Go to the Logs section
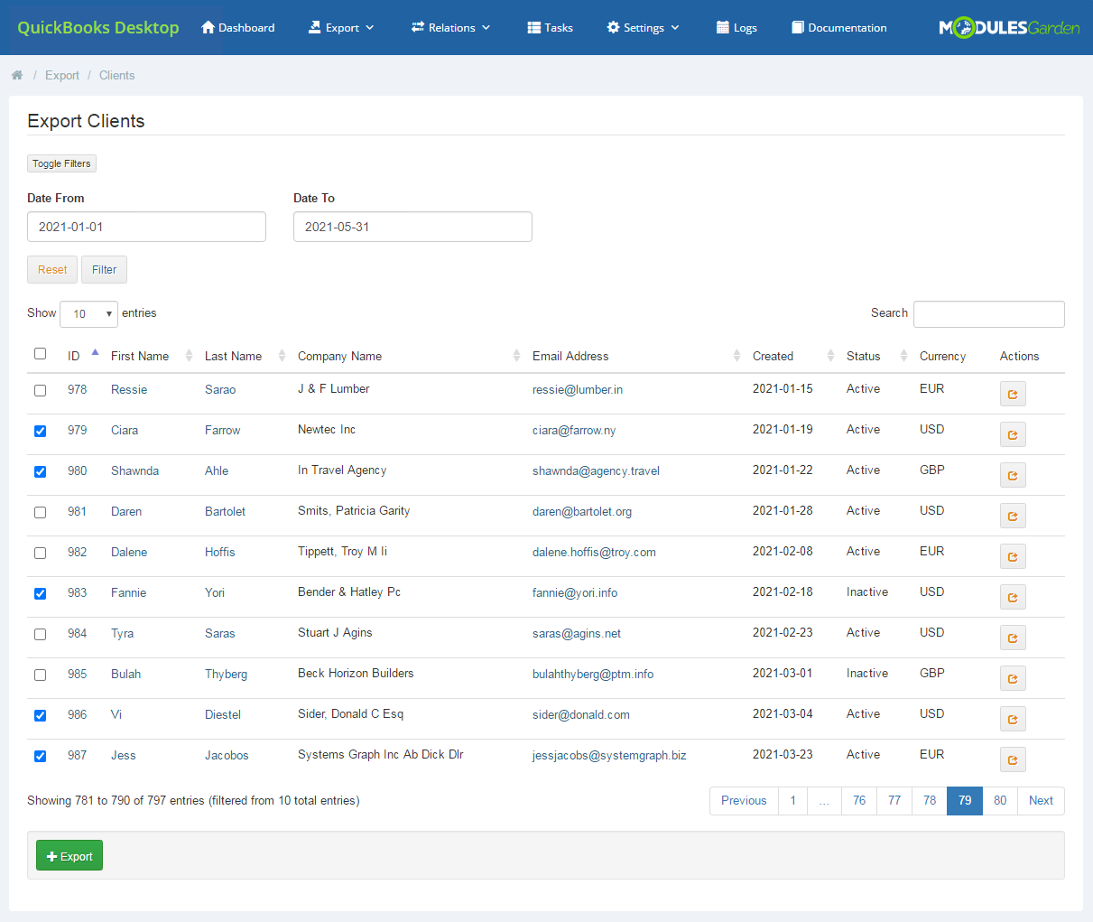Viewport: 1093px width, 922px height. coord(736,27)
